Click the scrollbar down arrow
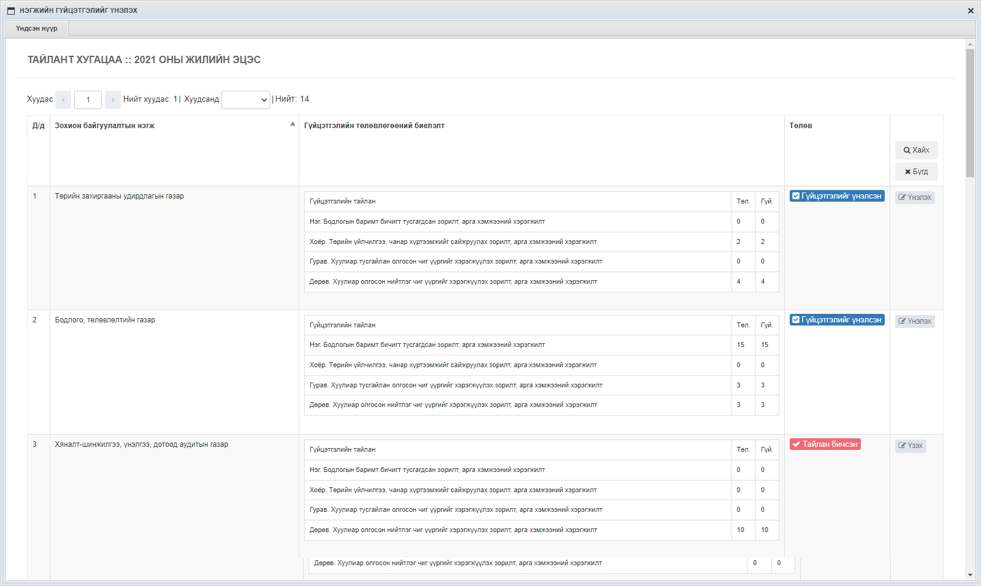 (970, 575)
